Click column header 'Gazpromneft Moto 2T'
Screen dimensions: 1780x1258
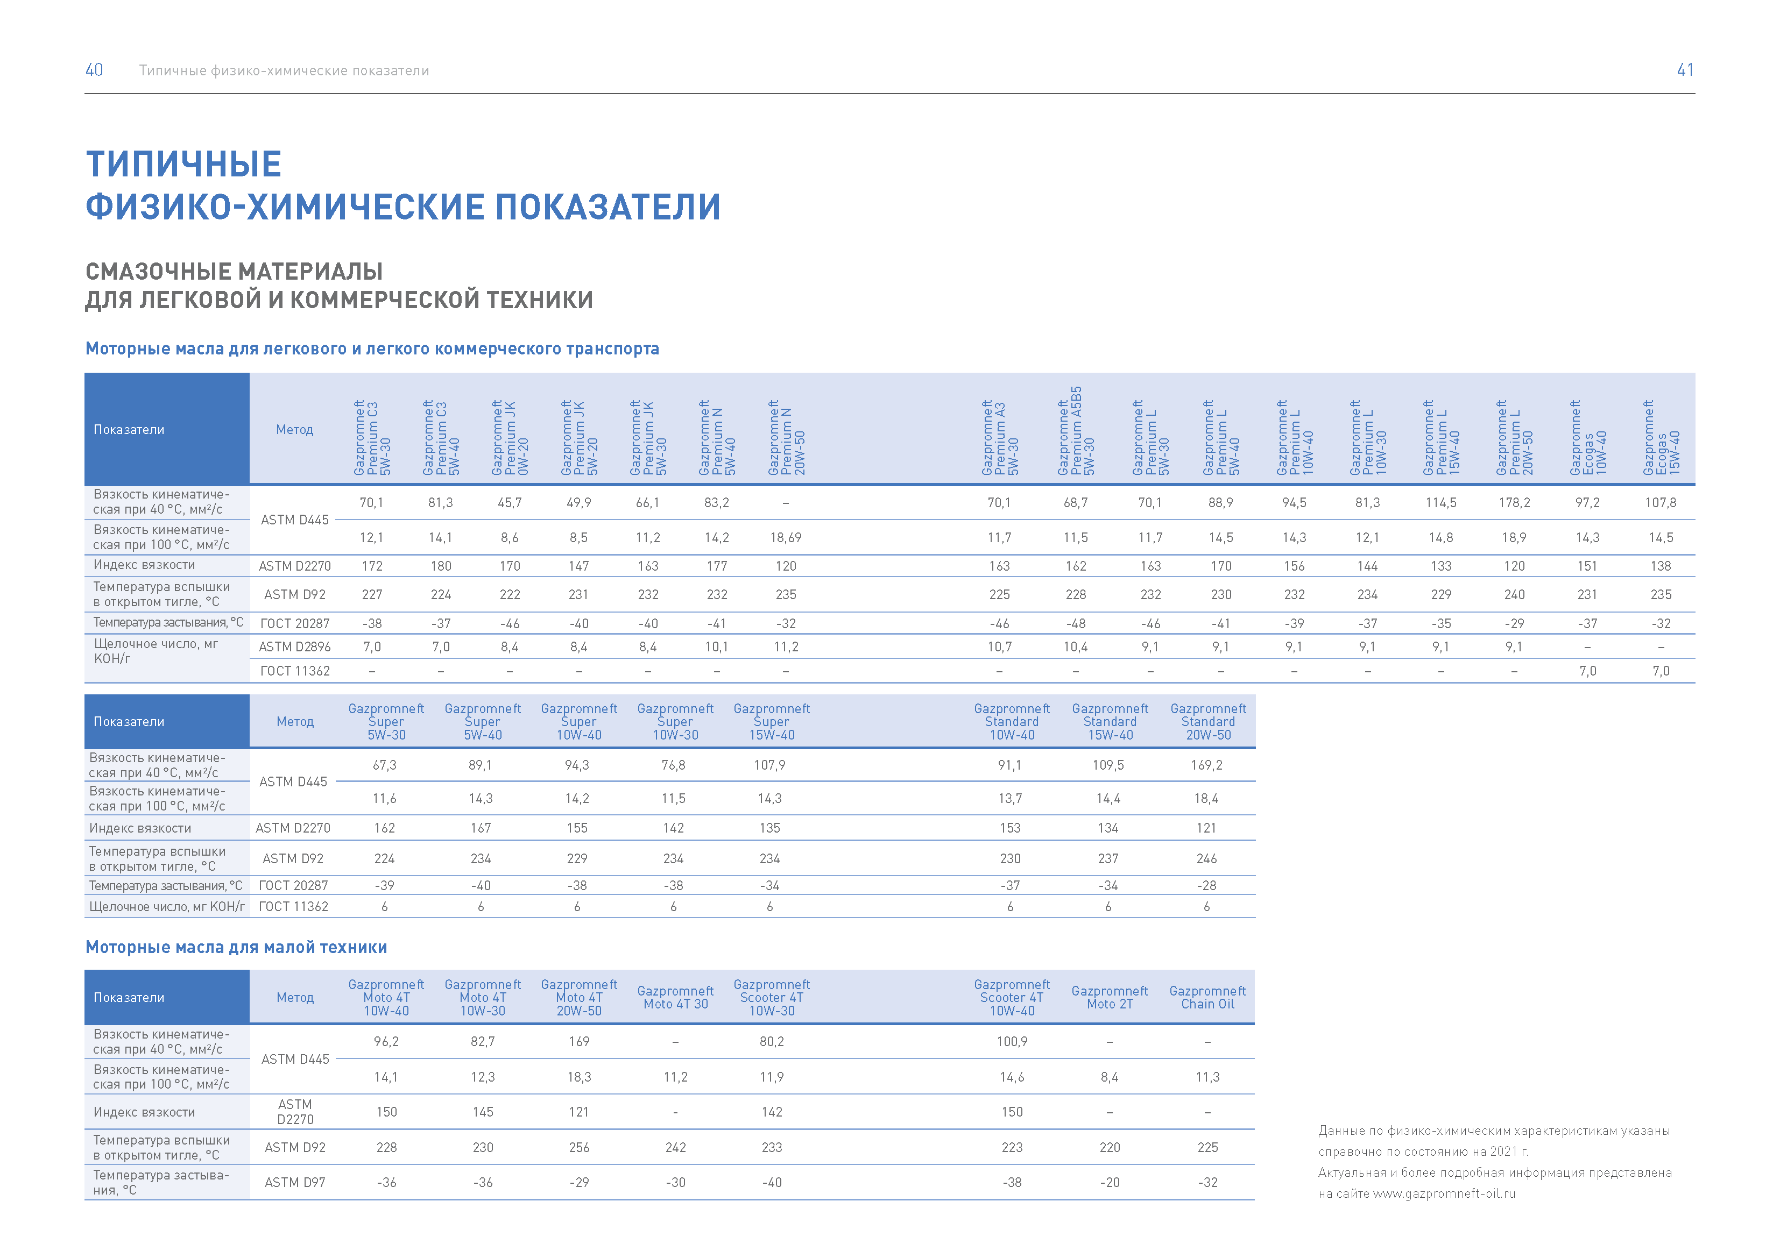click(x=1110, y=998)
